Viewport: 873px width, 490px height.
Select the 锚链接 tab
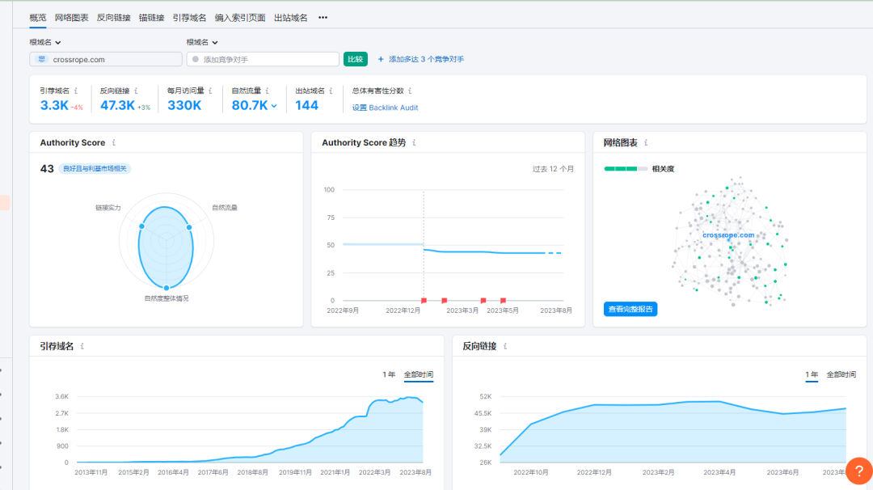tap(151, 18)
